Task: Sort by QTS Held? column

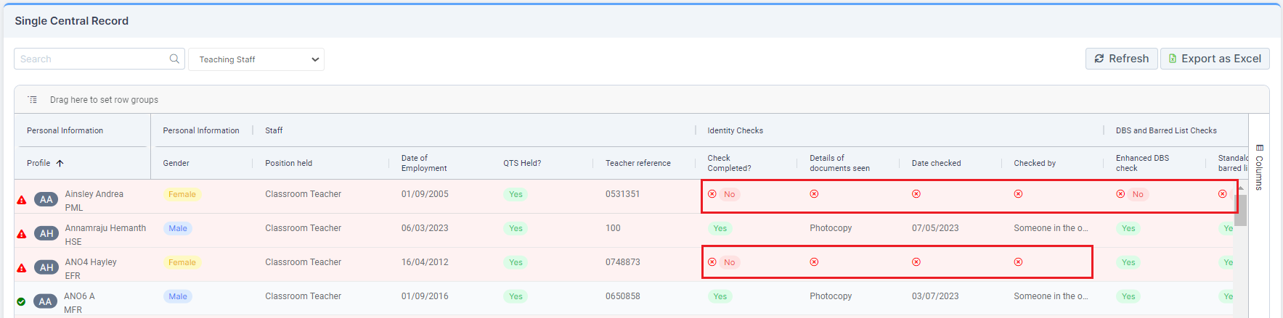Action: tap(522, 163)
